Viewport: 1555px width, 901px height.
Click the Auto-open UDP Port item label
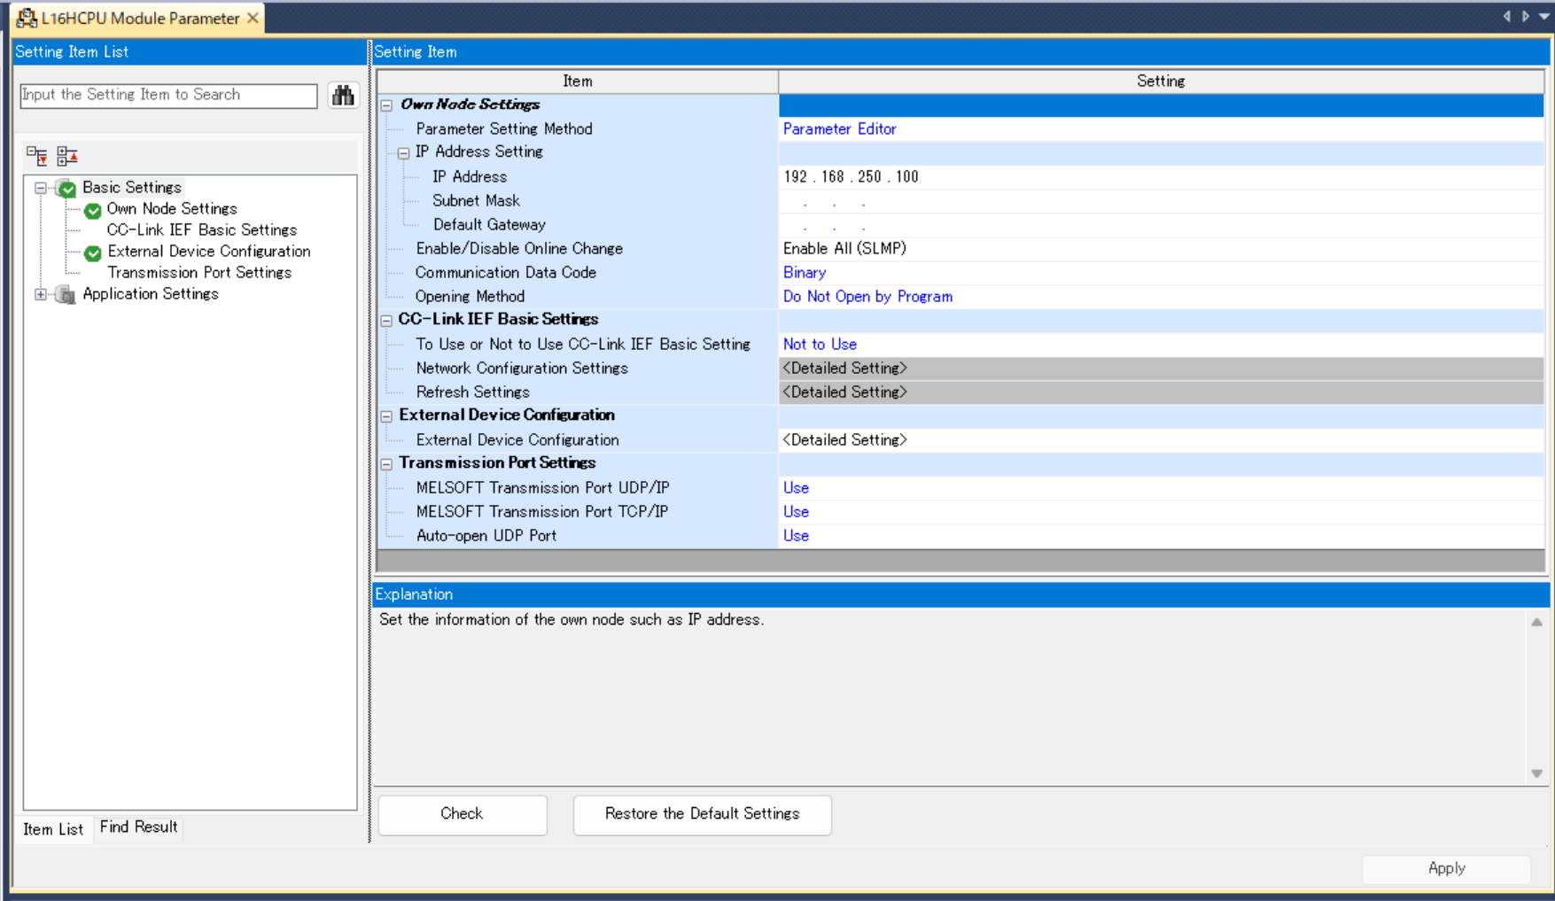pyautogui.click(x=486, y=536)
